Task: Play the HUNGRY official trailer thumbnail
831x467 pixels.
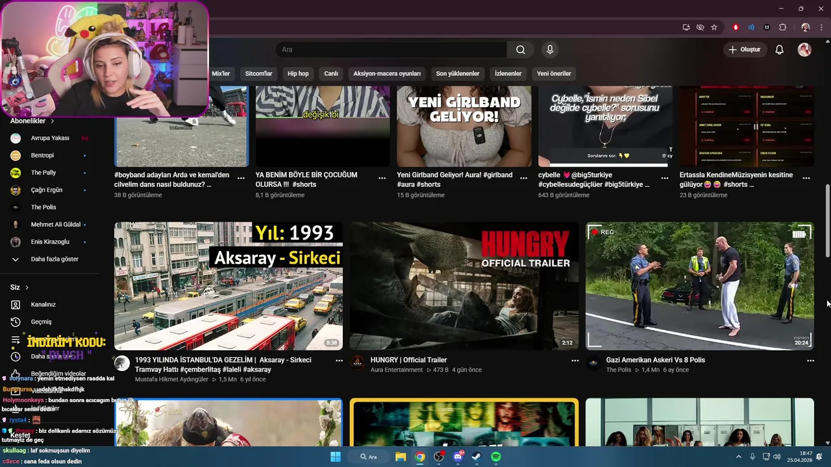Action: (464, 286)
